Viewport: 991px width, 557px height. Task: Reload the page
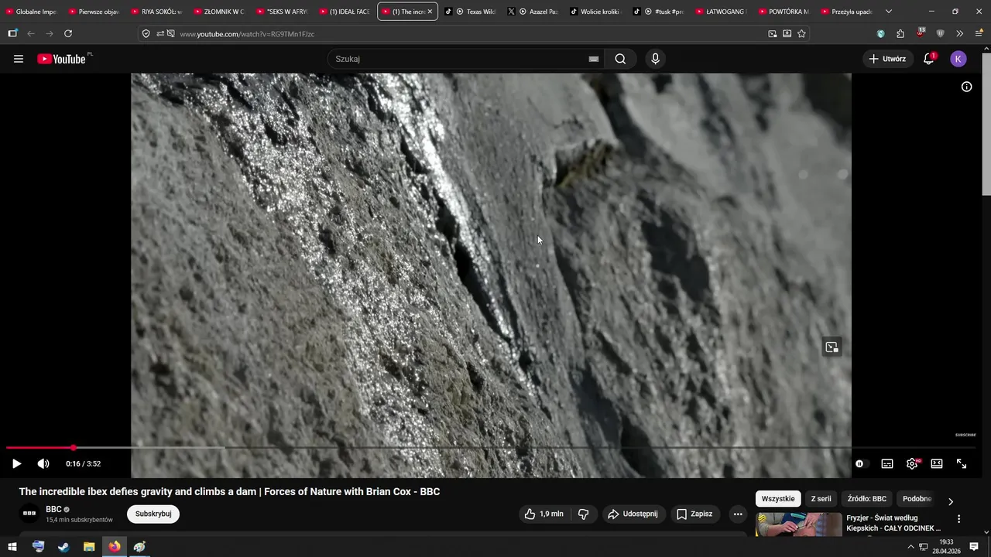point(68,33)
